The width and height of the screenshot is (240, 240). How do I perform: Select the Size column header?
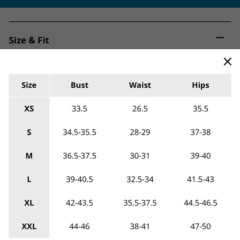point(29,85)
